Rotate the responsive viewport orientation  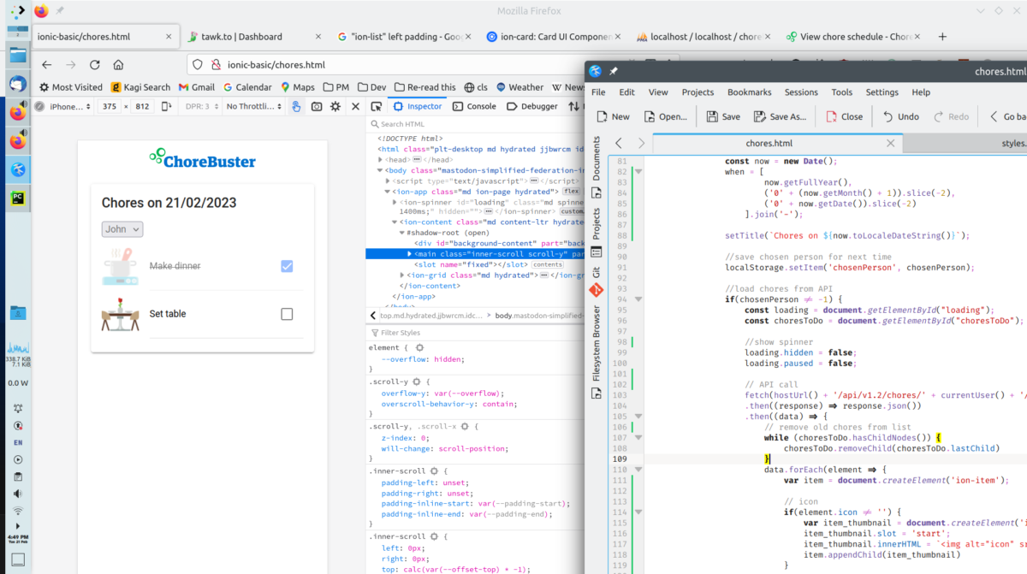[166, 107]
